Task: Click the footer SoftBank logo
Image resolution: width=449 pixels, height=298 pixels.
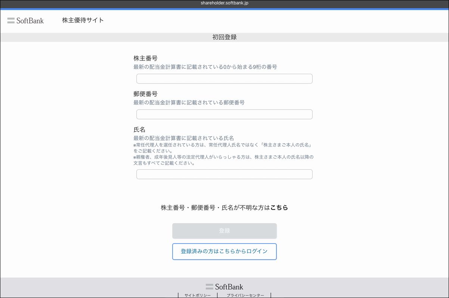Action: tap(224, 287)
